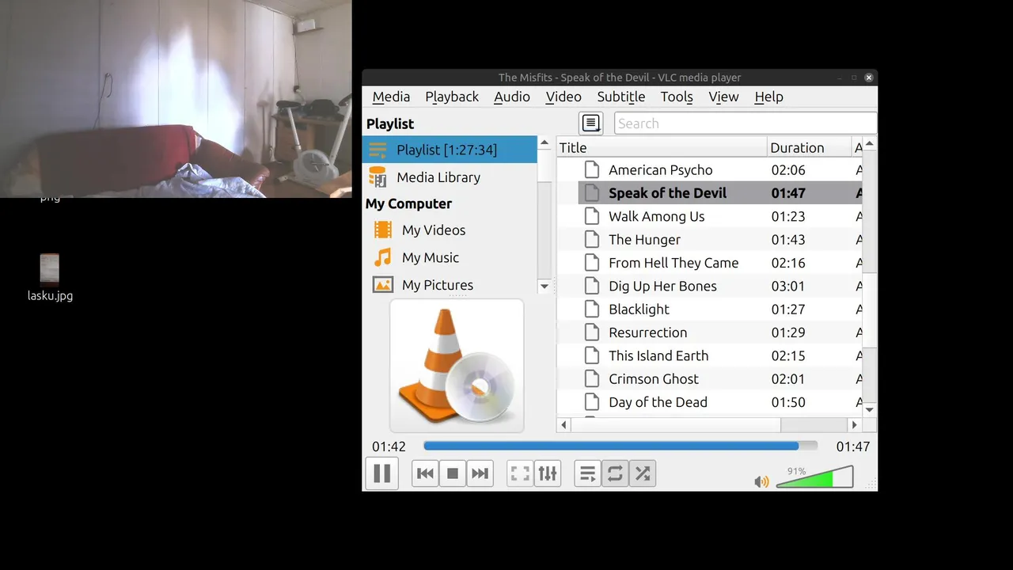1013x570 pixels.
Task: Sort playlist by Title column header
Action: 662,147
